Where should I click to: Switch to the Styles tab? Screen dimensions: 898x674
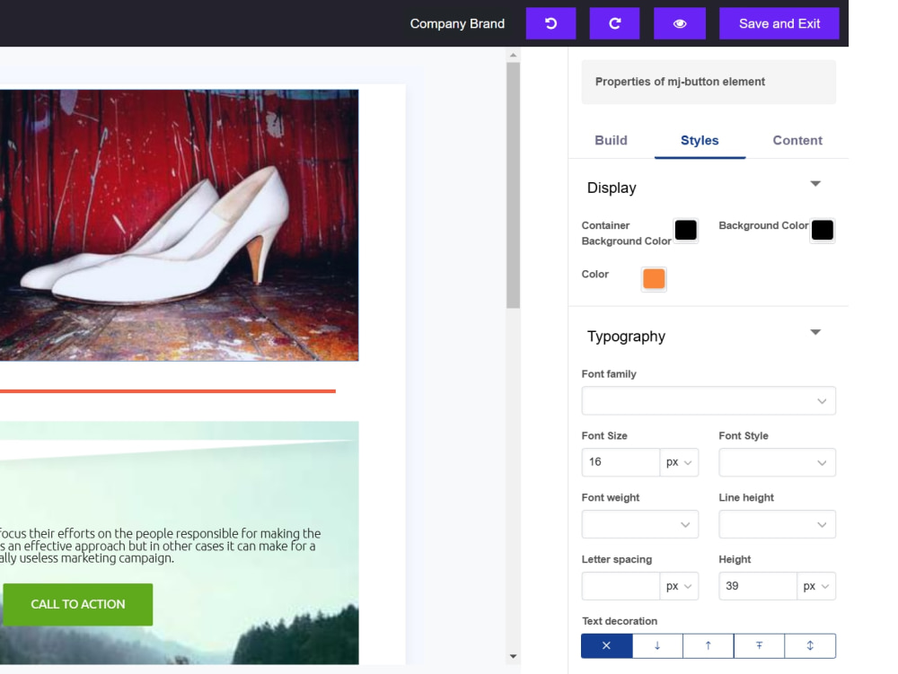700,140
